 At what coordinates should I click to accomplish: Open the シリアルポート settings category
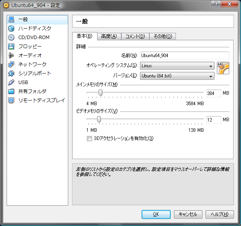37,74
